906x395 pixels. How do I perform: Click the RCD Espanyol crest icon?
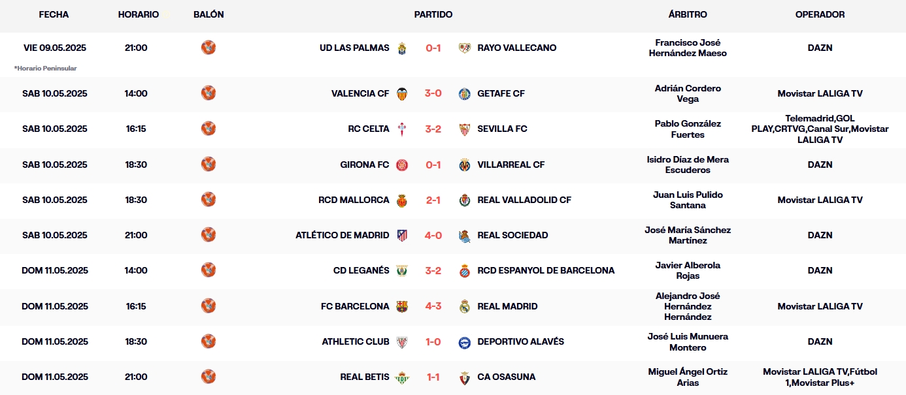465,270
